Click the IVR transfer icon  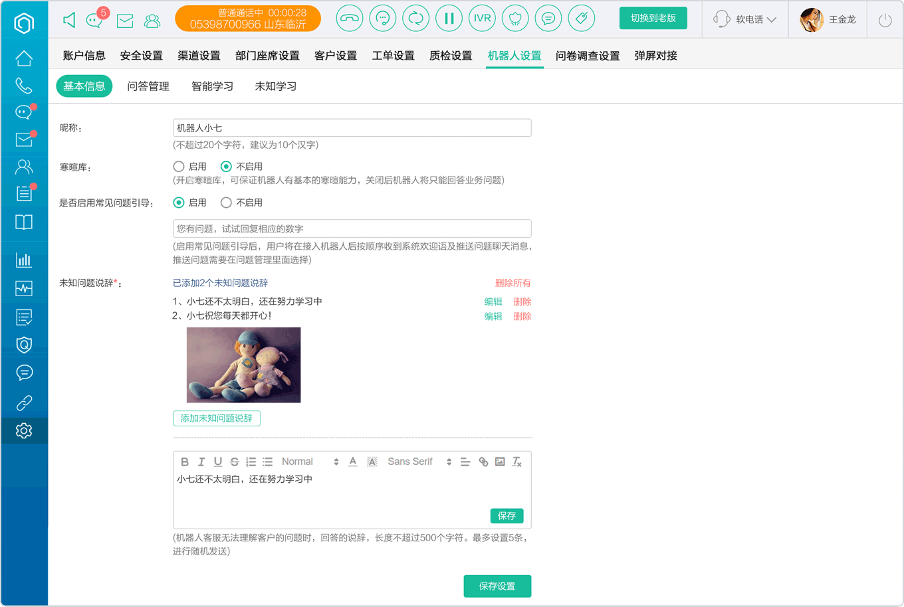(x=482, y=19)
